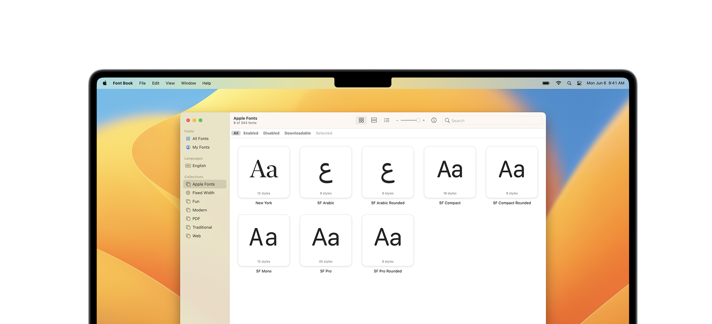Switch to grid view icon
This screenshot has height=324, width=712.
[x=361, y=120]
